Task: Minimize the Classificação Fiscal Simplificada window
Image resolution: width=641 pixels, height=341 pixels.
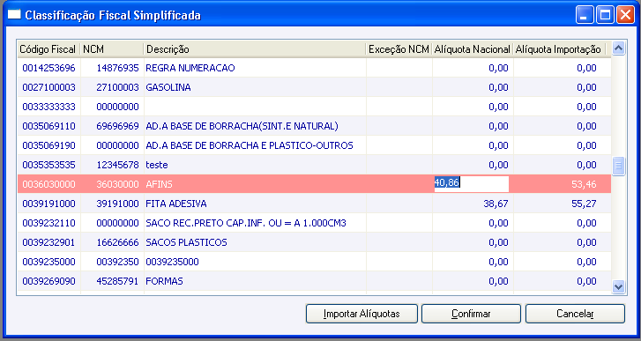Action: coord(585,15)
